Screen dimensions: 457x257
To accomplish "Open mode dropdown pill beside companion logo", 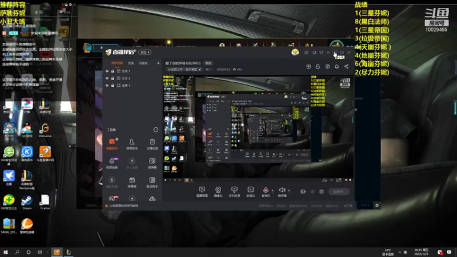I will tap(145, 52).
